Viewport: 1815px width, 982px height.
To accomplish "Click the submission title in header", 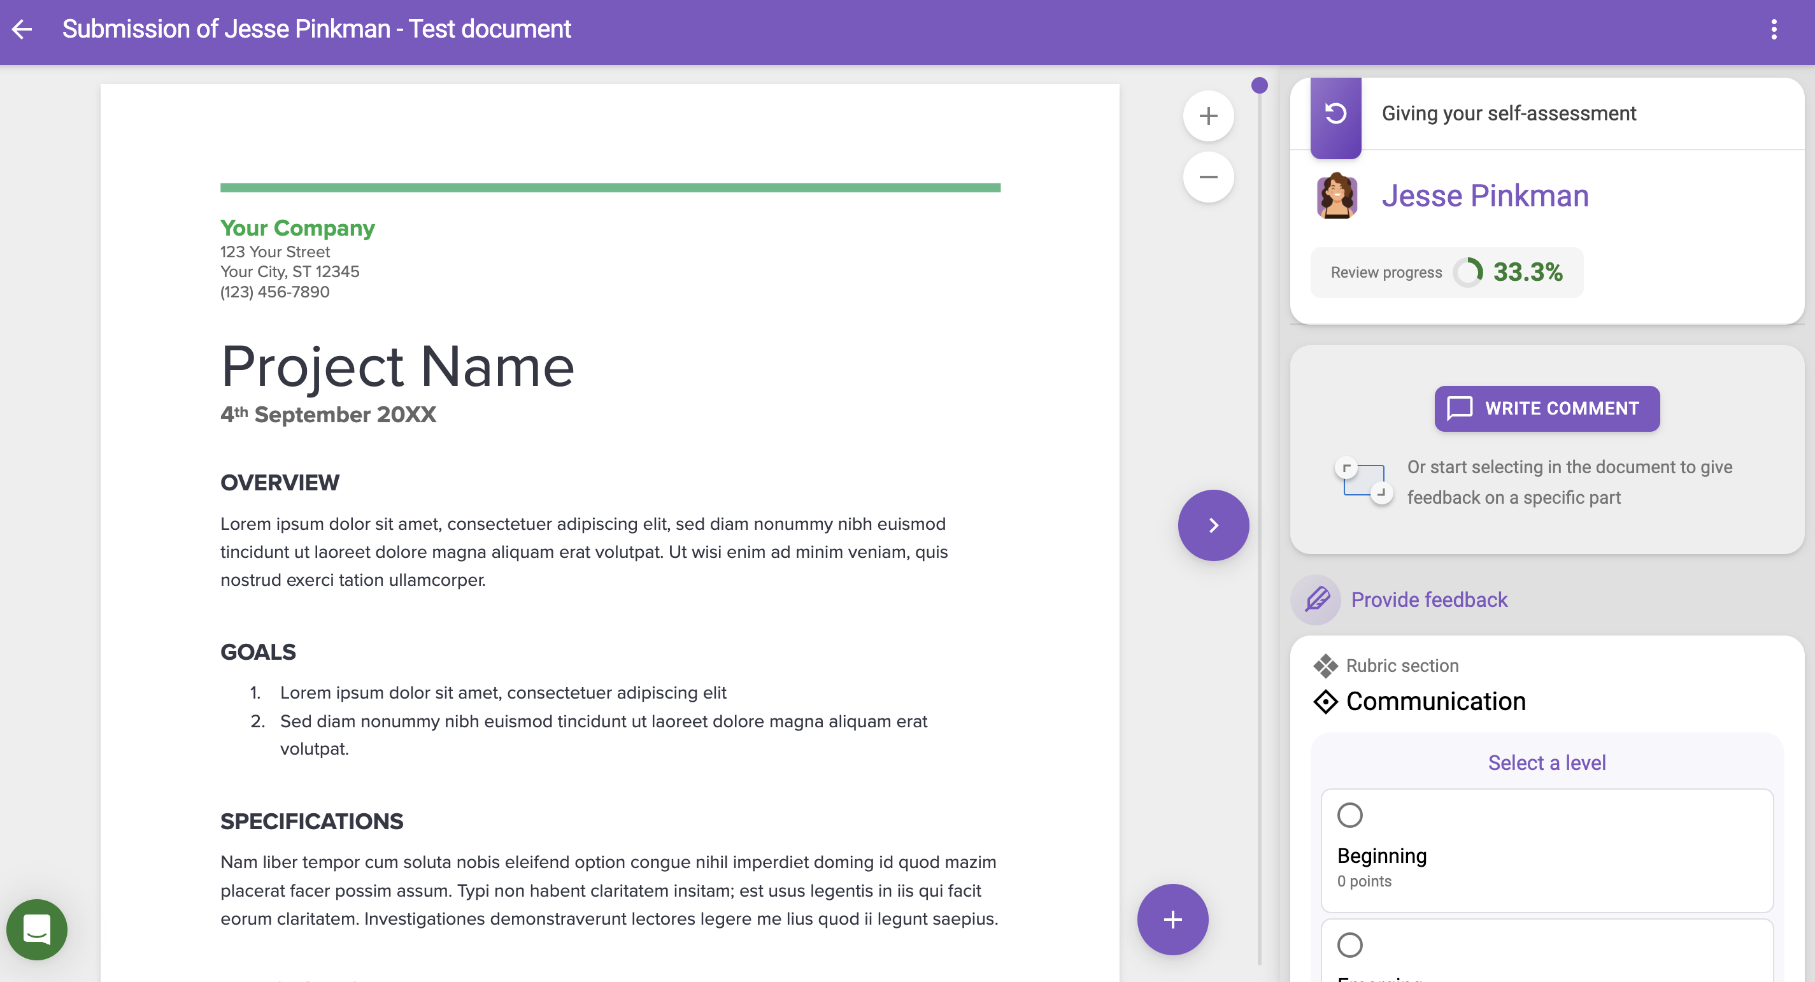I will 317,29.
